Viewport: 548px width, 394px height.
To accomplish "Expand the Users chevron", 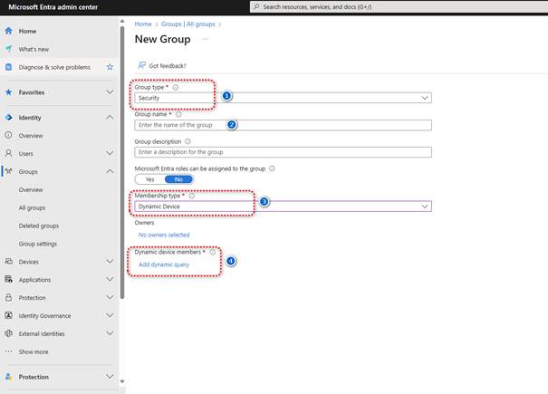I will [110, 153].
